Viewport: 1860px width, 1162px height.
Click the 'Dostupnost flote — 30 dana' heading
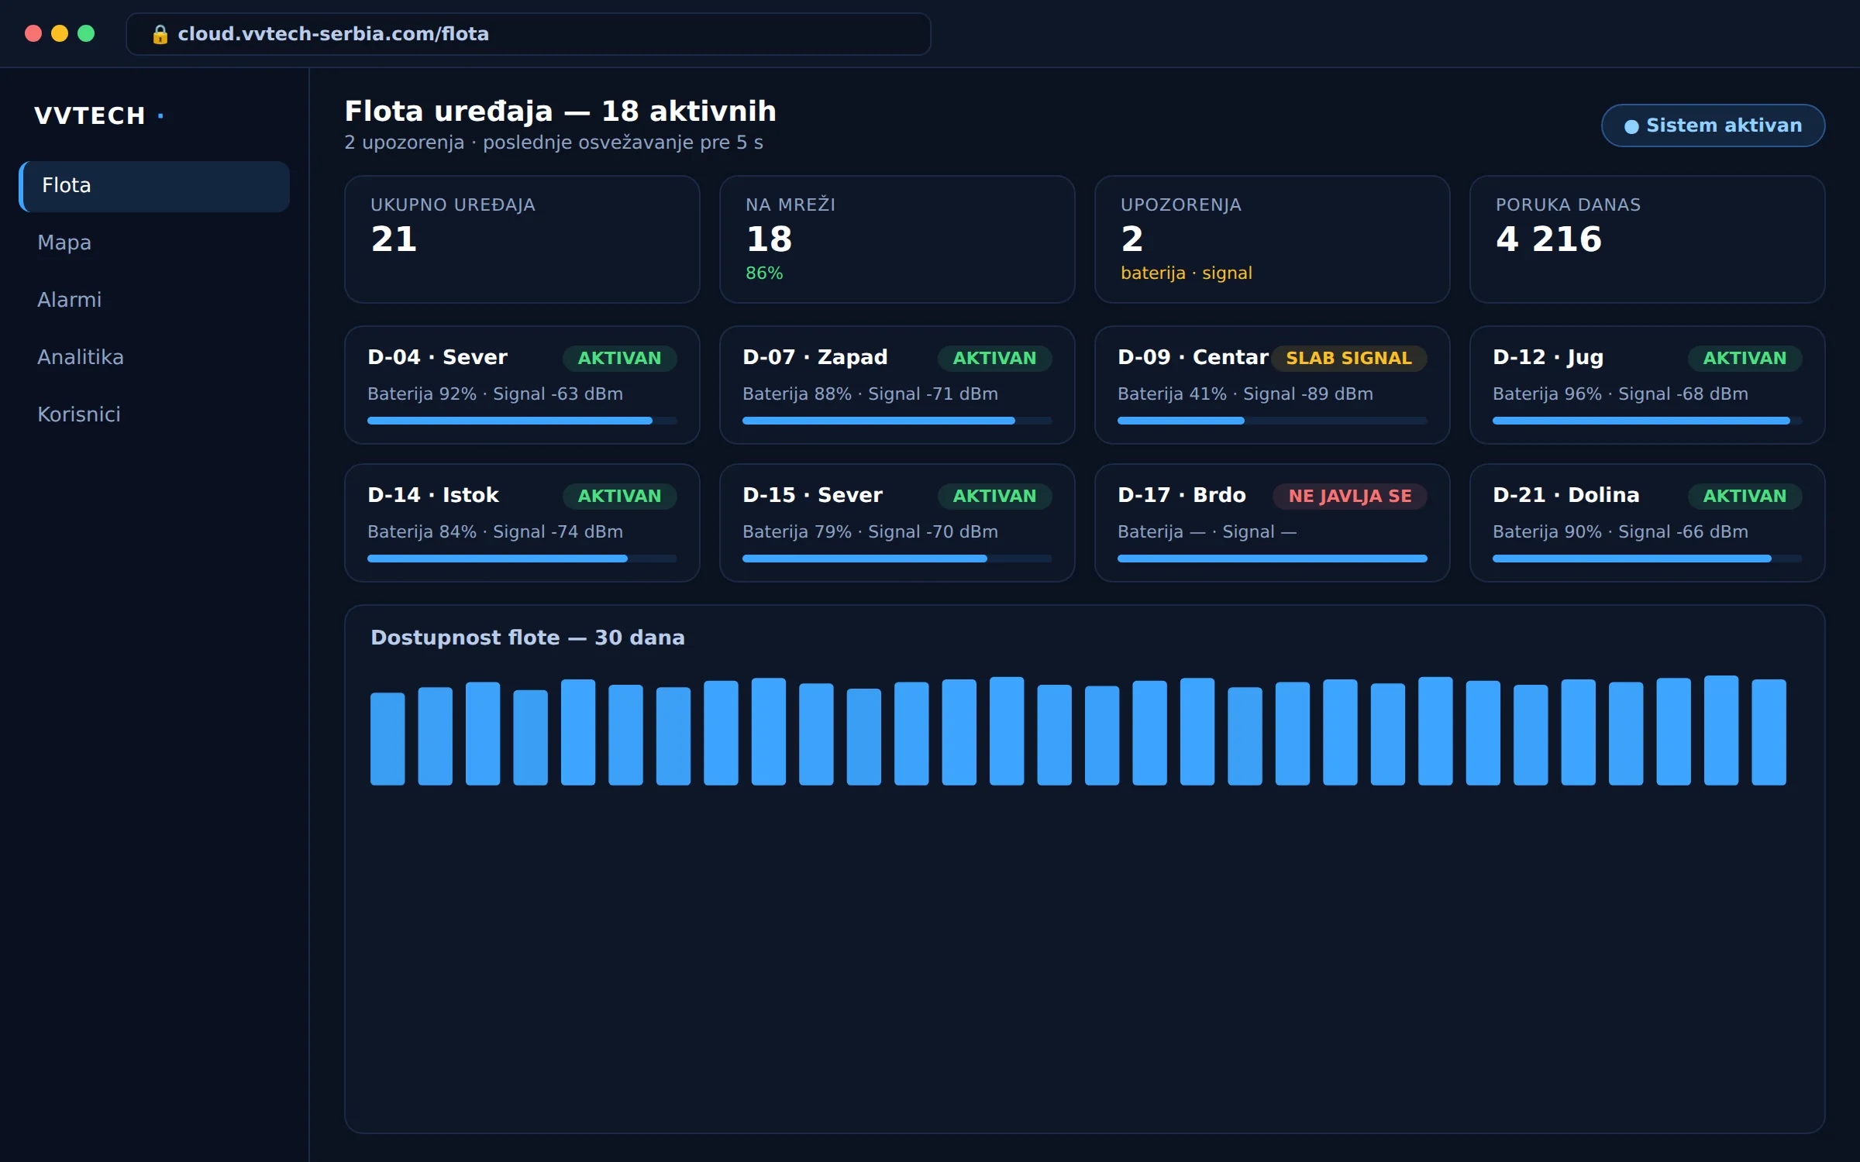[x=528, y=638]
